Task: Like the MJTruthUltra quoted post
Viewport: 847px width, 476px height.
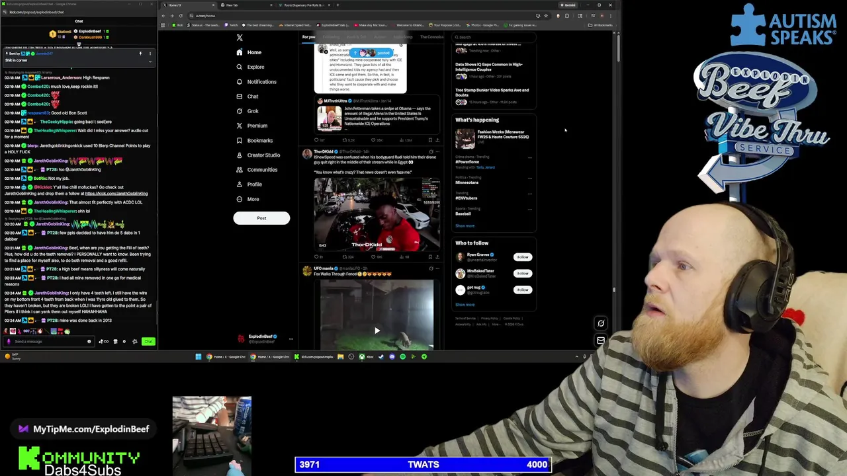Action: [374, 140]
